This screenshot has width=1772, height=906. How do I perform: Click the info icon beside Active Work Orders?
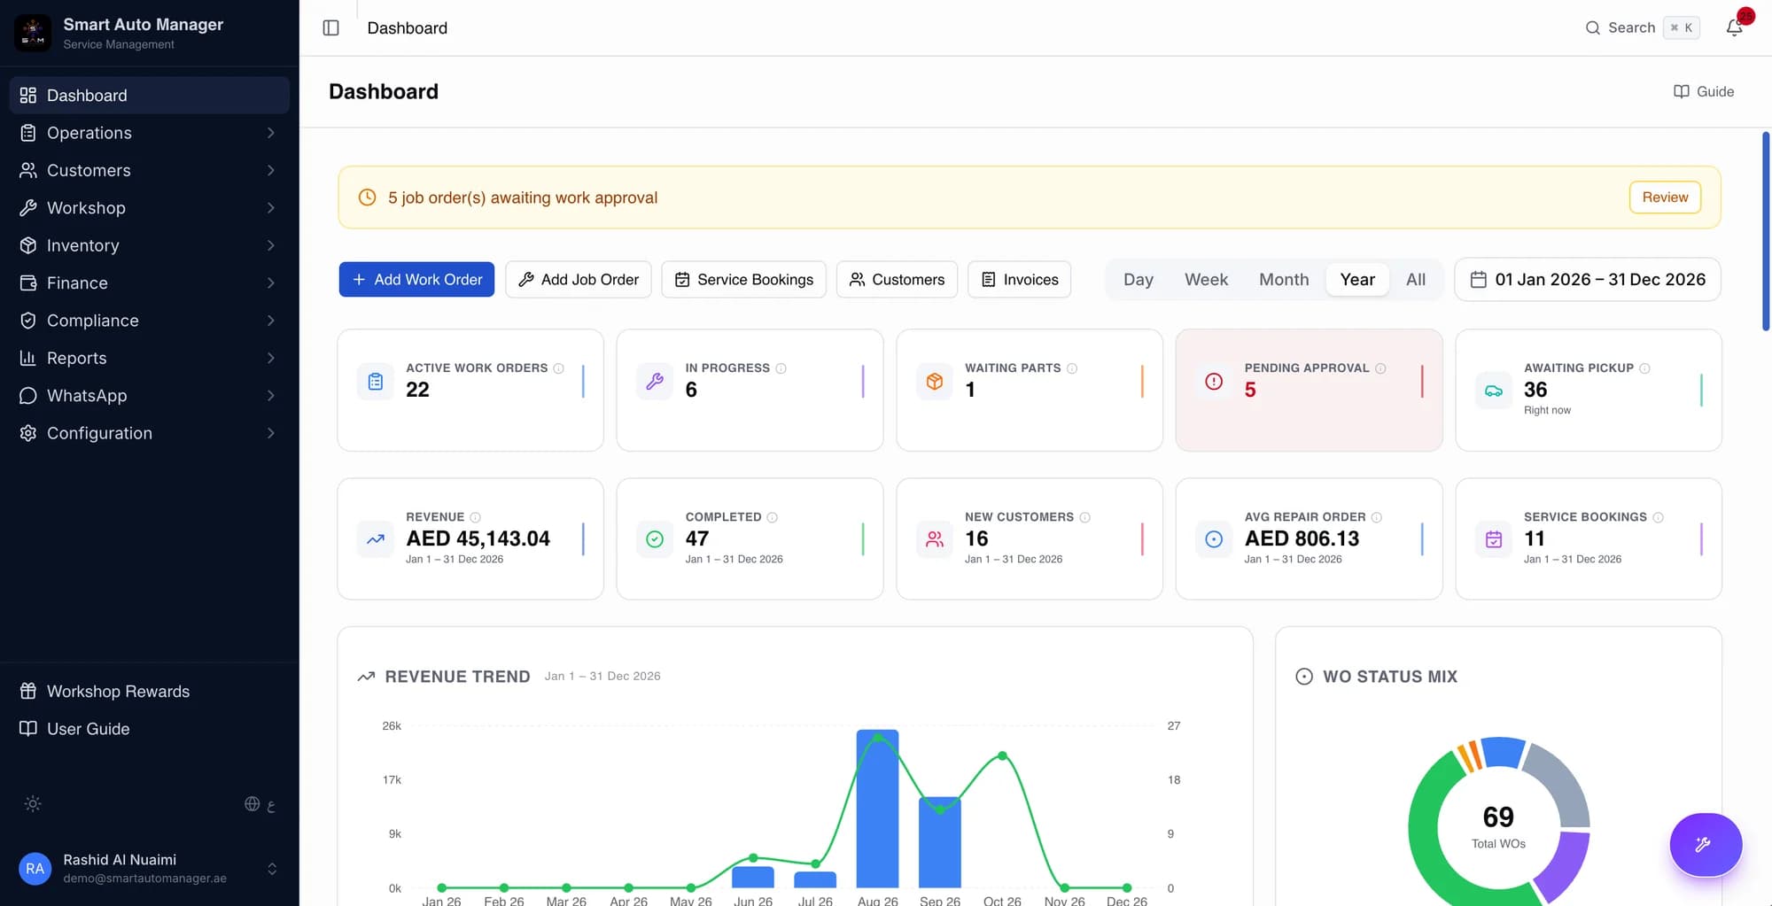[x=558, y=368]
